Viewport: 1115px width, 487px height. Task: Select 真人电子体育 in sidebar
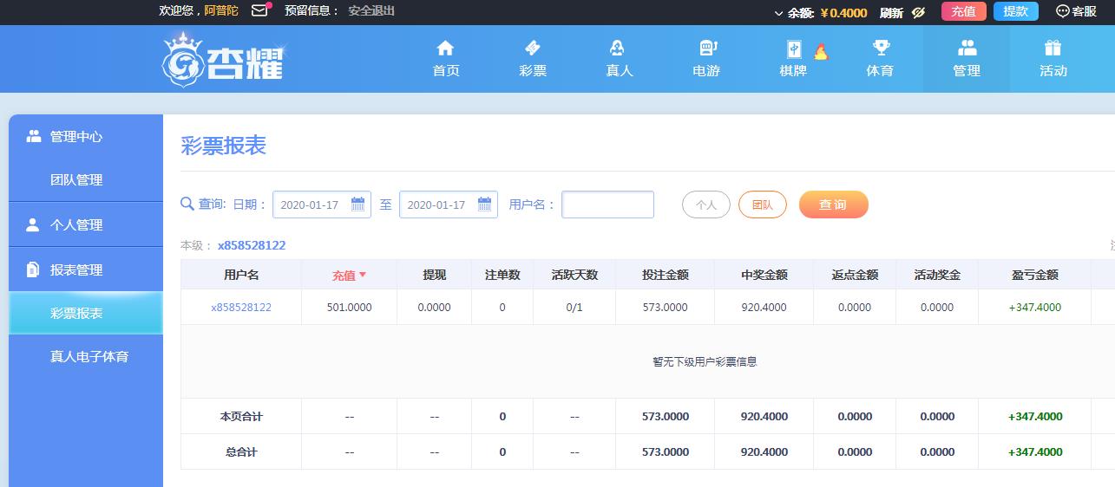click(89, 356)
